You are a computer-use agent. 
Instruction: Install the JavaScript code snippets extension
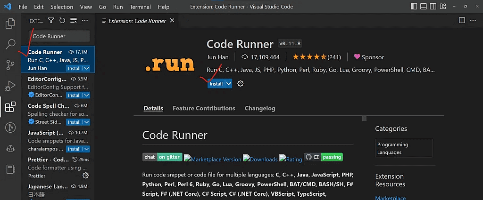point(74,149)
